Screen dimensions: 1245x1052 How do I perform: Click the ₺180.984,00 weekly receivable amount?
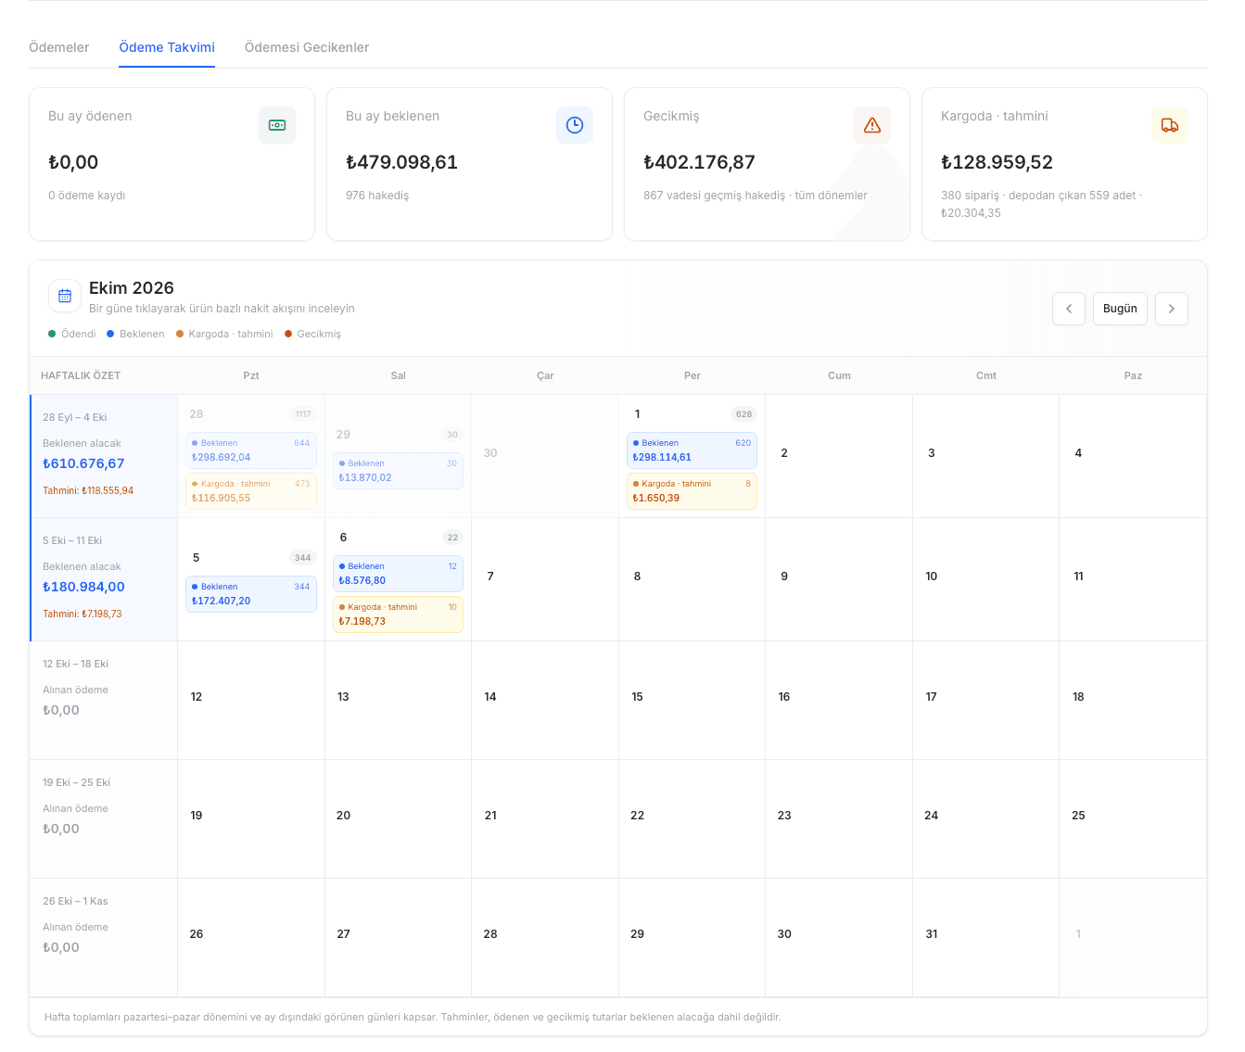pos(83,587)
